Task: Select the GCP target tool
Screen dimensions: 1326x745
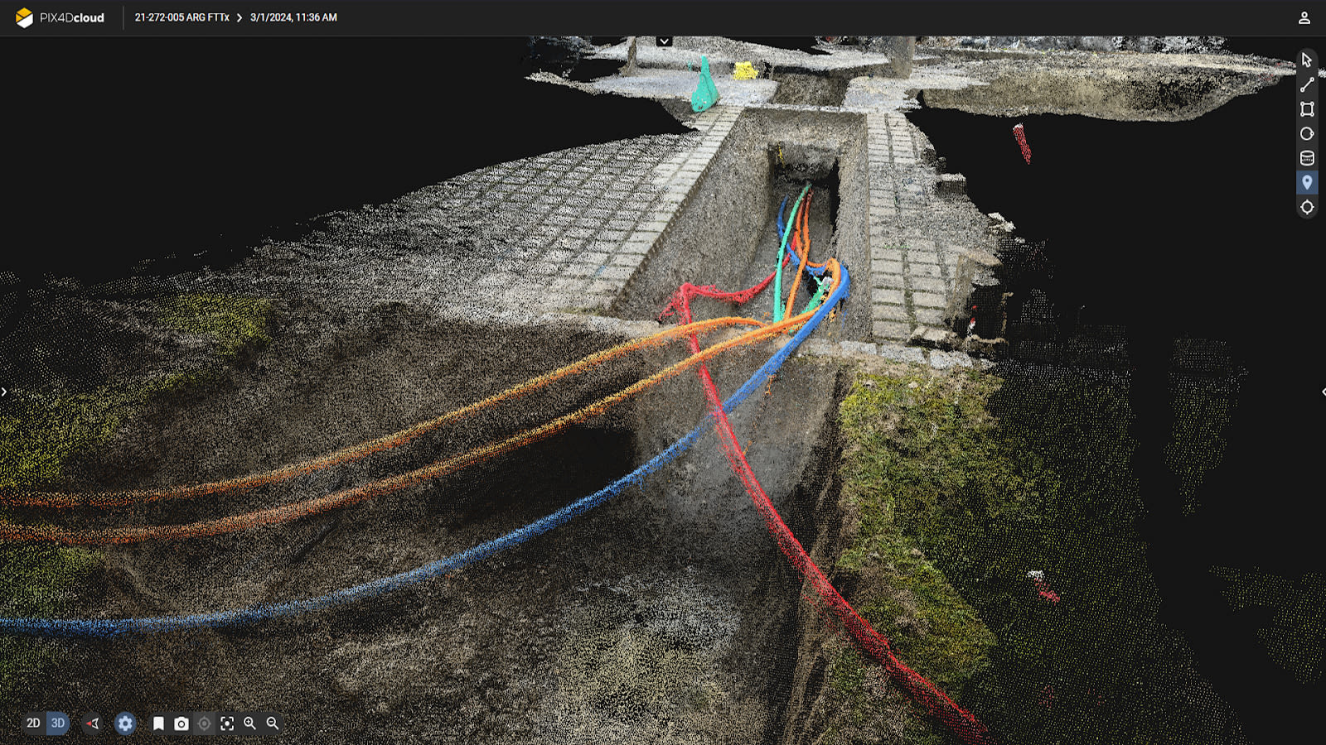Action: (x=1307, y=208)
